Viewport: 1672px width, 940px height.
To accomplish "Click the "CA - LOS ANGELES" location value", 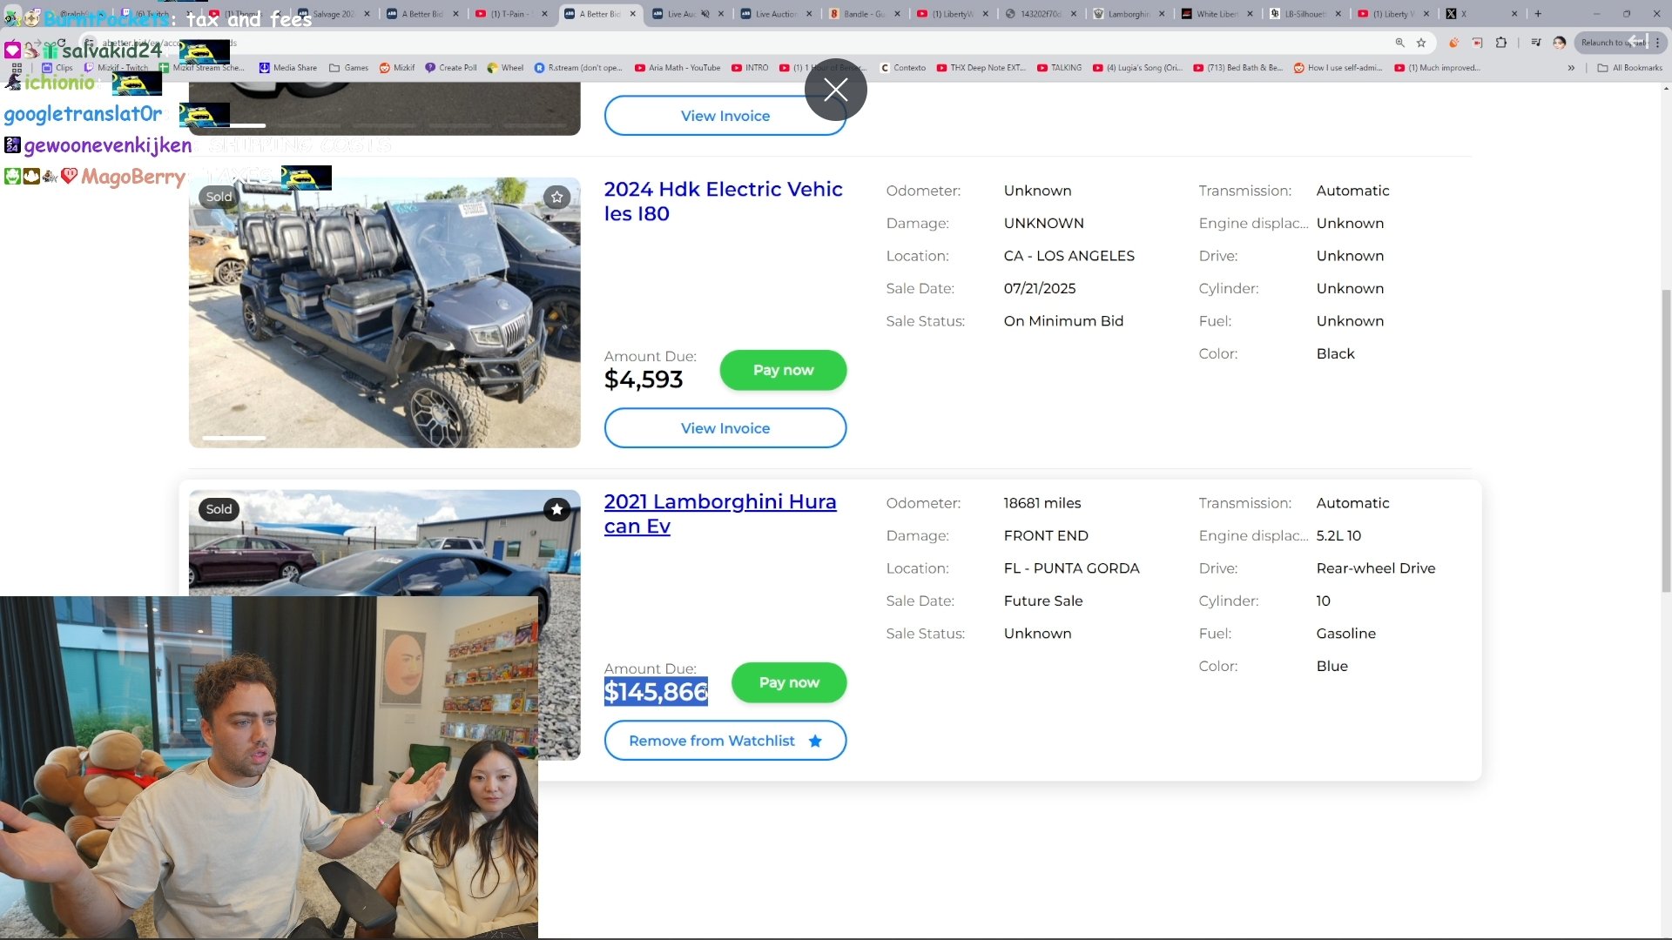I will pyautogui.click(x=1069, y=256).
